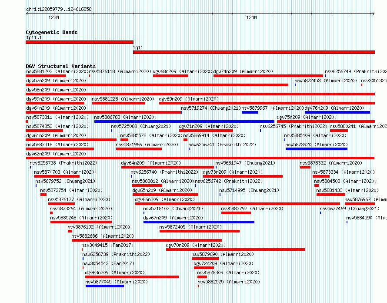Select dgv74n209 (Almarri2020) label
The image size is (387, 303).
point(243,71)
